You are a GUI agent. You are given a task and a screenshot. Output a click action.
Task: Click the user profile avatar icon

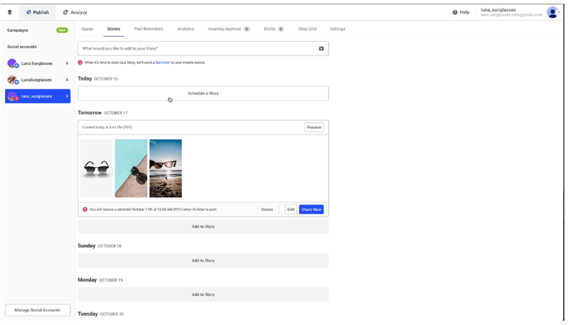point(552,12)
